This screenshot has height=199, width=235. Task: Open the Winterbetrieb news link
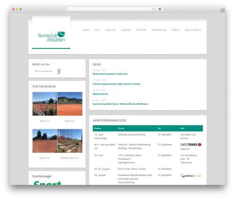100,94
